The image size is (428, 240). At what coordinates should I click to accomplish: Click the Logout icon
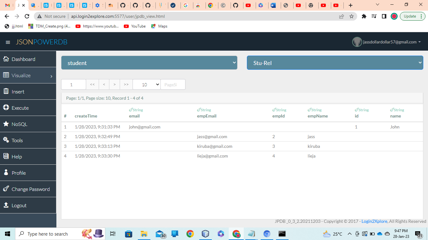(x=6, y=205)
